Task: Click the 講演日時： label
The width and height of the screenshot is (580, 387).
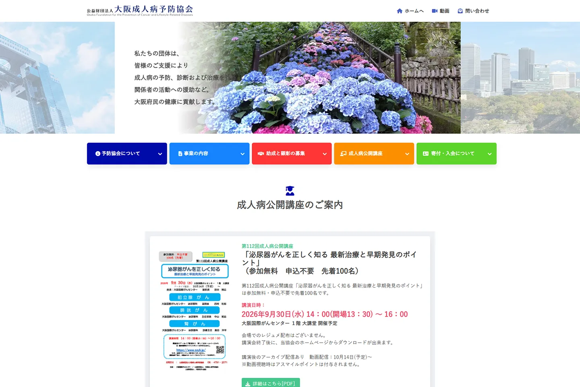Action: (254, 305)
